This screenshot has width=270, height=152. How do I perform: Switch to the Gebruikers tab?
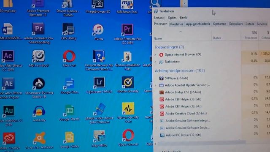(235, 24)
